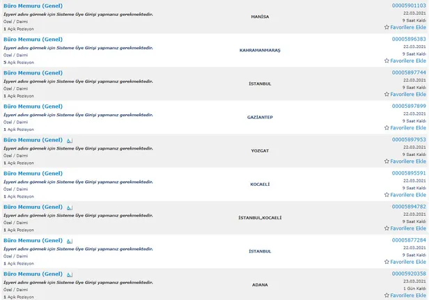Click the disability icon beside İstanbul,Kocaeli job title
Image resolution: width=429 pixels, height=300 pixels.
(x=70, y=207)
